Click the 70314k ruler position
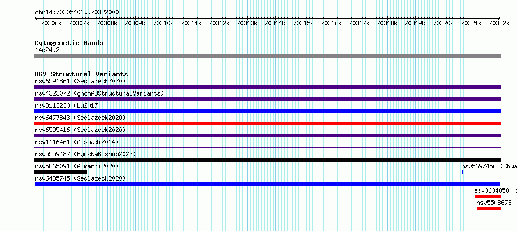This screenshot has height=231, width=517. 275,23
